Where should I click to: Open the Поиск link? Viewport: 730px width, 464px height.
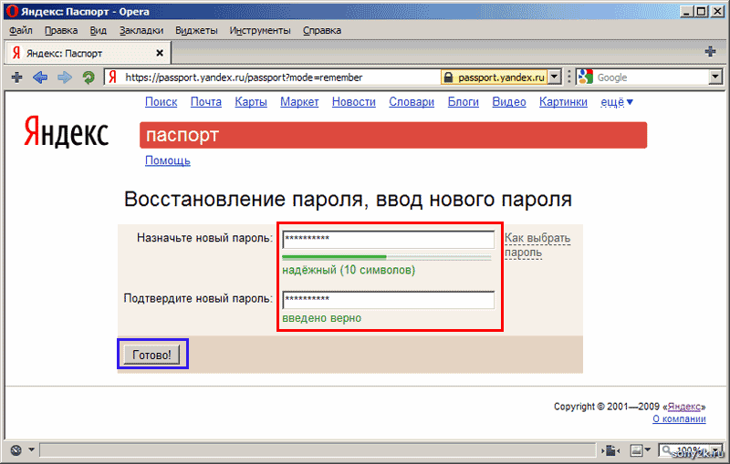(162, 102)
